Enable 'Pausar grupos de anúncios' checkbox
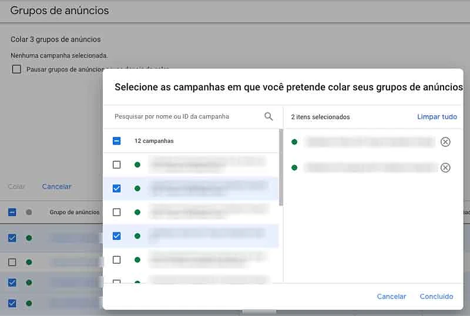This screenshot has width=470, height=316. pyautogui.click(x=16, y=69)
